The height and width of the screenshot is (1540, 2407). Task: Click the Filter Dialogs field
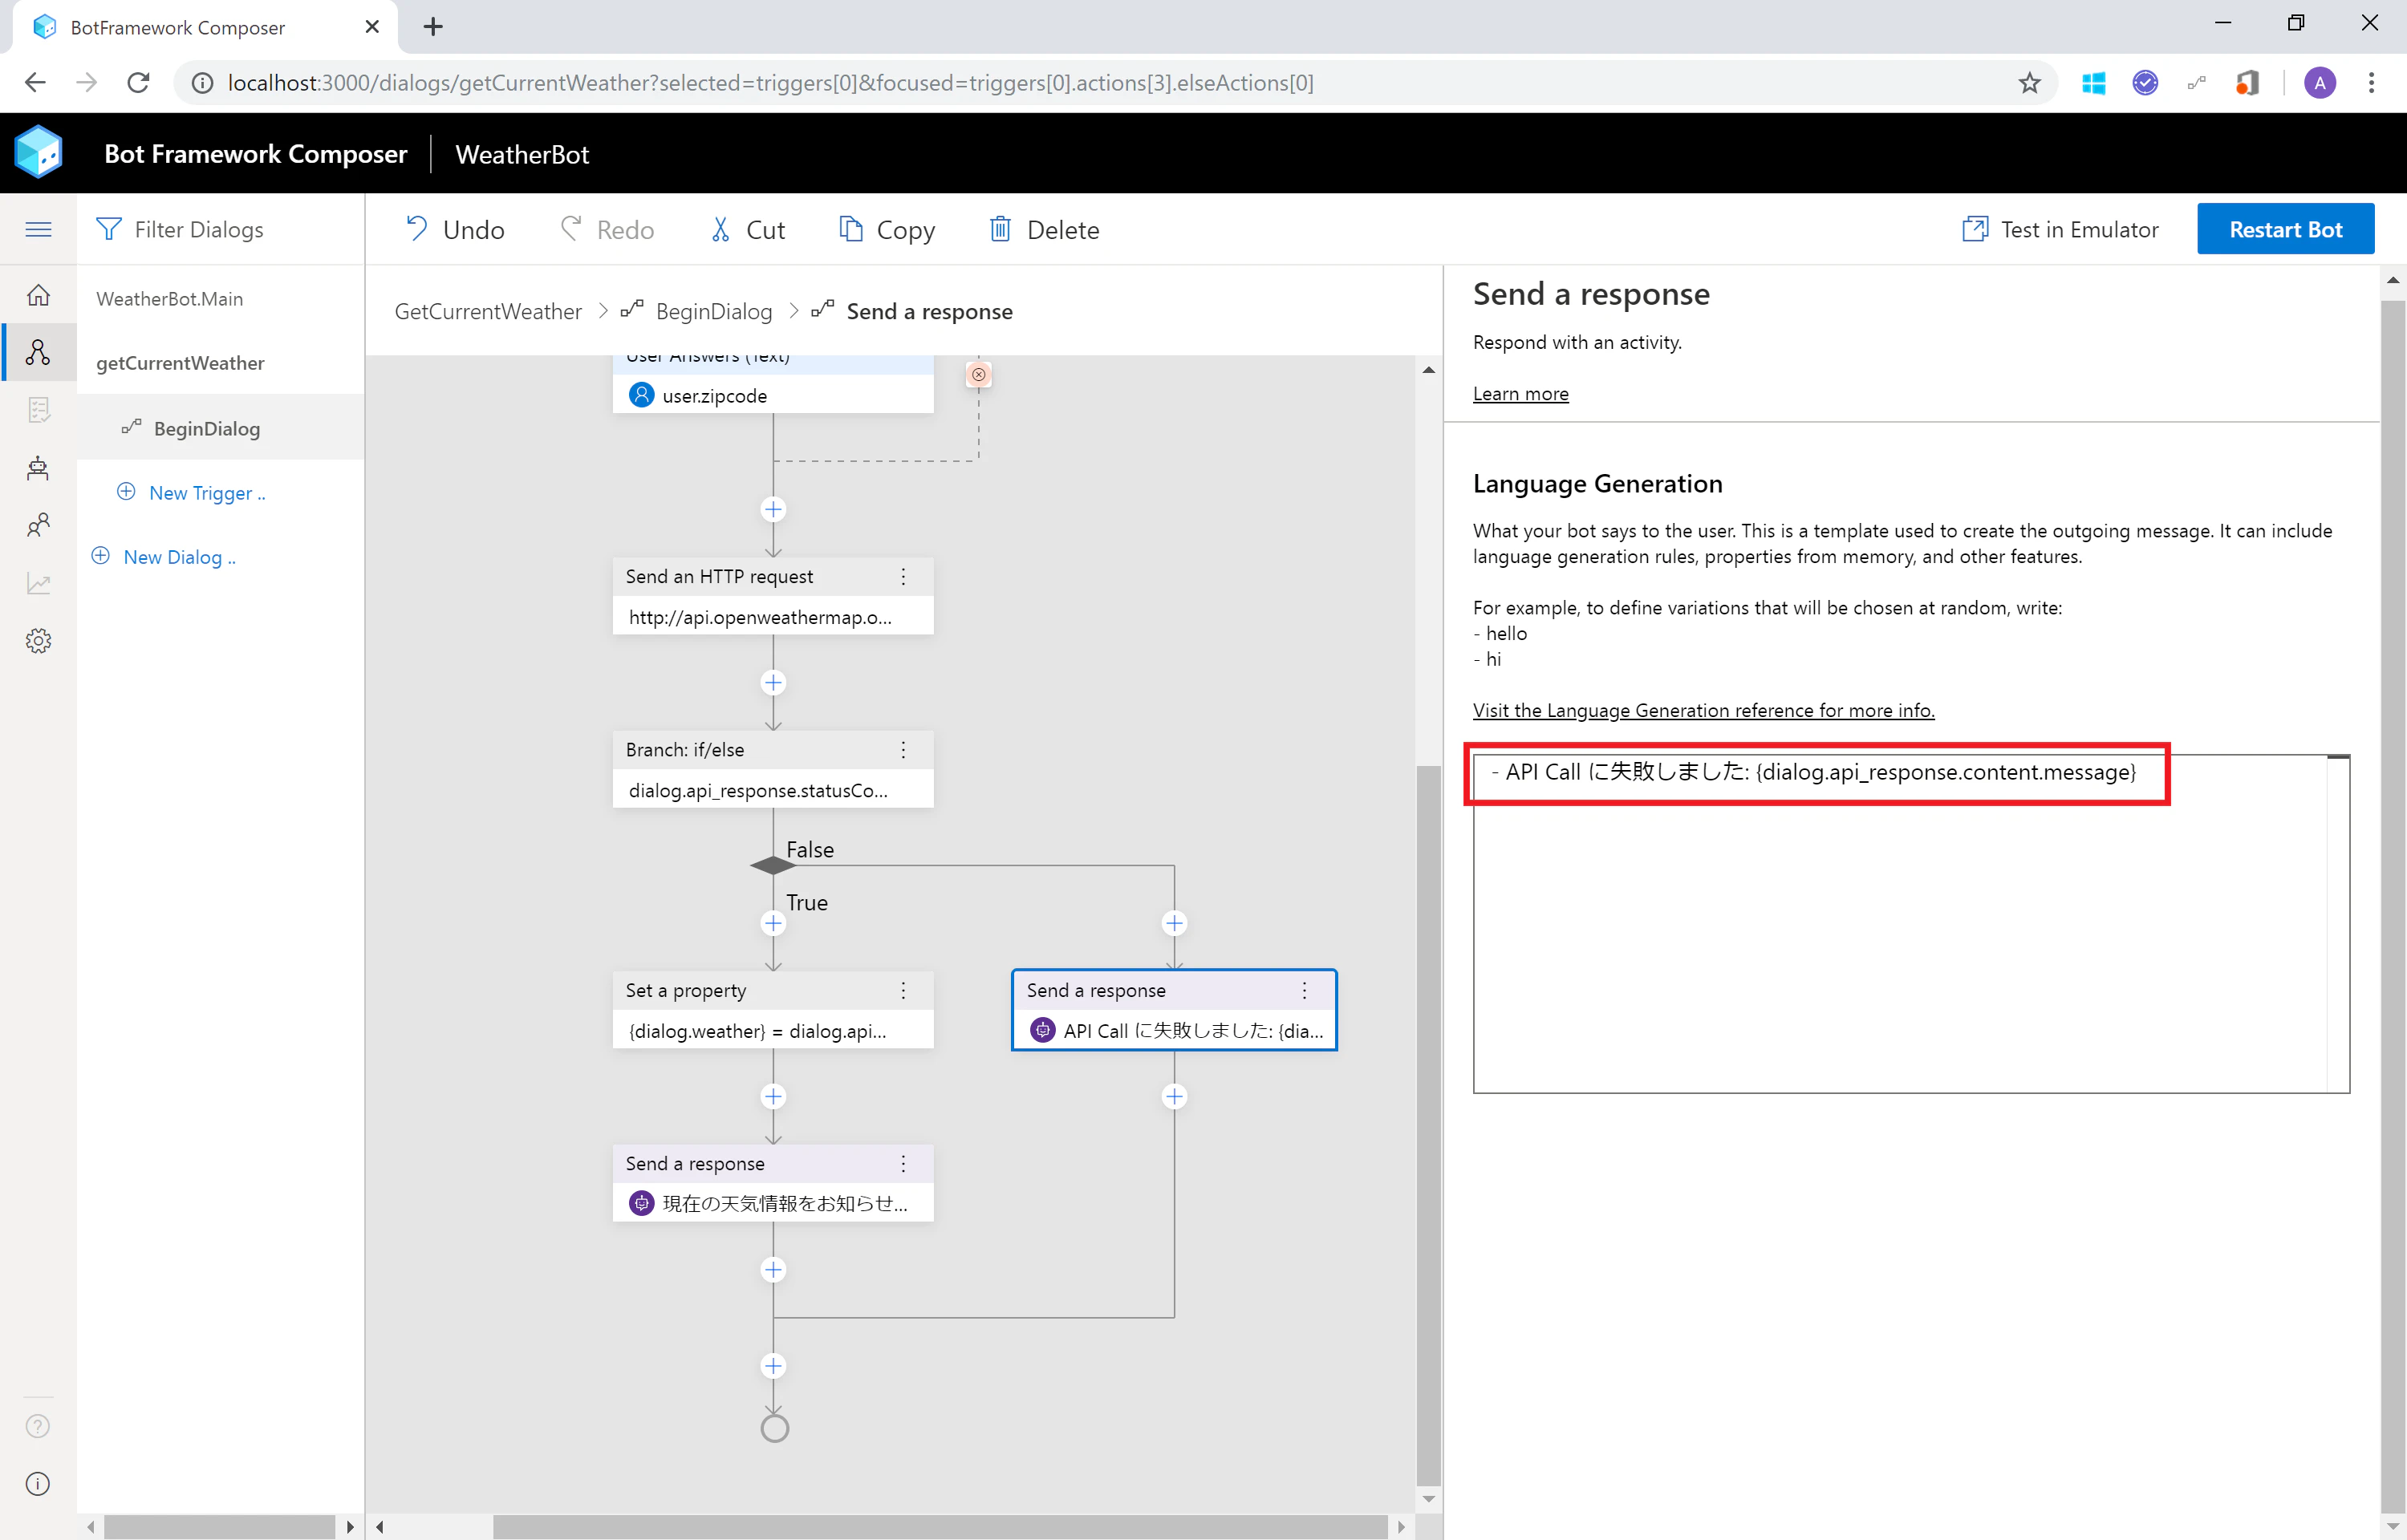pos(199,230)
